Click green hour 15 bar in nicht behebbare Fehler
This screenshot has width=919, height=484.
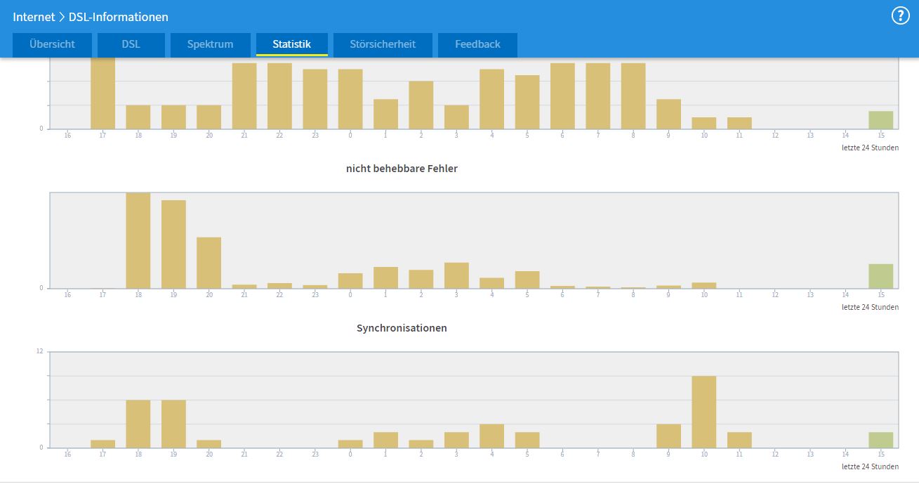coord(880,276)
